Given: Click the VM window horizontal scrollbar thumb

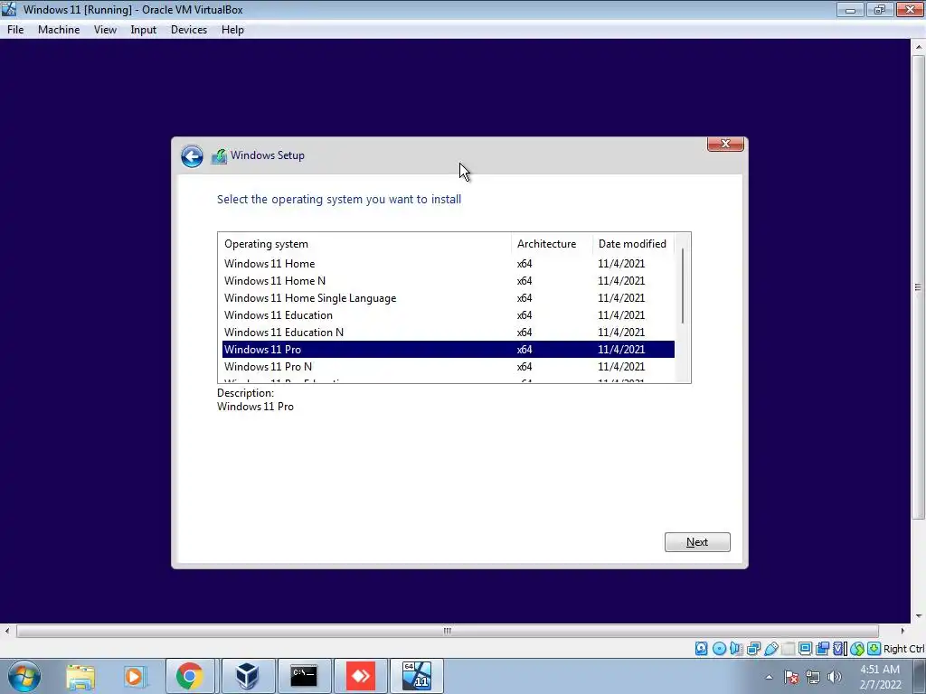Looking at the screenshot, I should [x=448, y=631].
